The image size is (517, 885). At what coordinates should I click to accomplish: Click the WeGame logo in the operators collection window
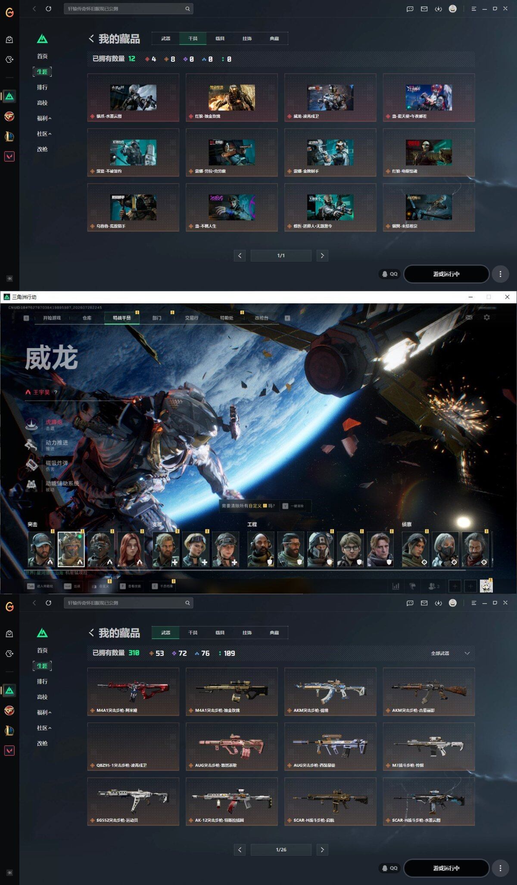tap(9, 12)
